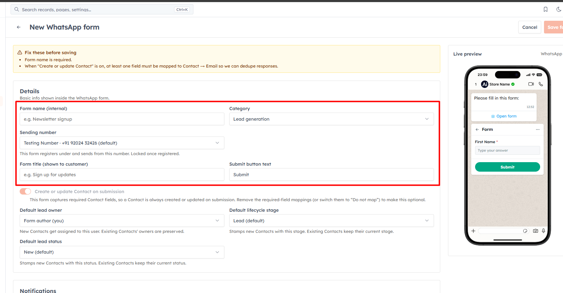
Task: Click the Submit button text field
Action: (331, 174)
